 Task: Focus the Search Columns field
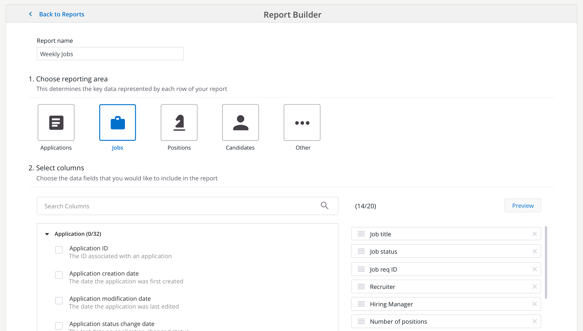pos(177,206)
